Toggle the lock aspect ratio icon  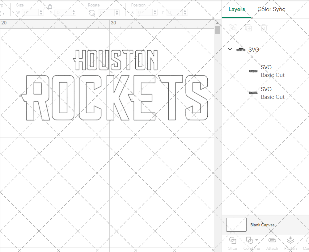50,6
